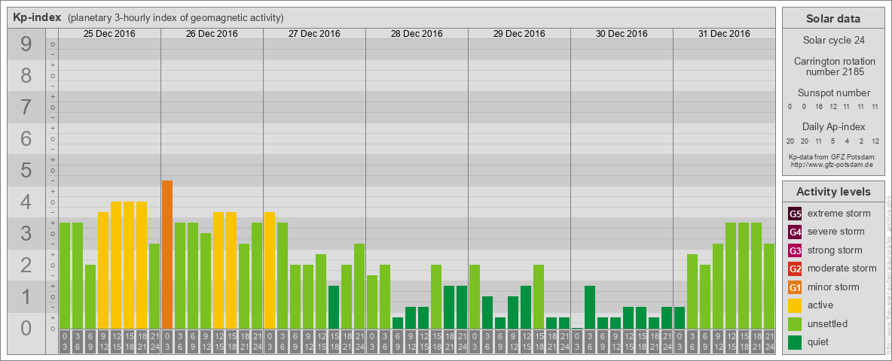Screen dimensions: 892x361
Task: Click the green 31 Dec 12-15 bar
Action: (x=731, y=276)
